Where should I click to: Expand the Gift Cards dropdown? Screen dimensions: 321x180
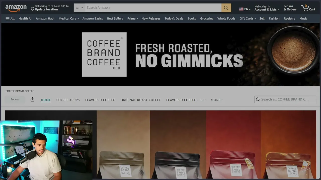point(248,18)
